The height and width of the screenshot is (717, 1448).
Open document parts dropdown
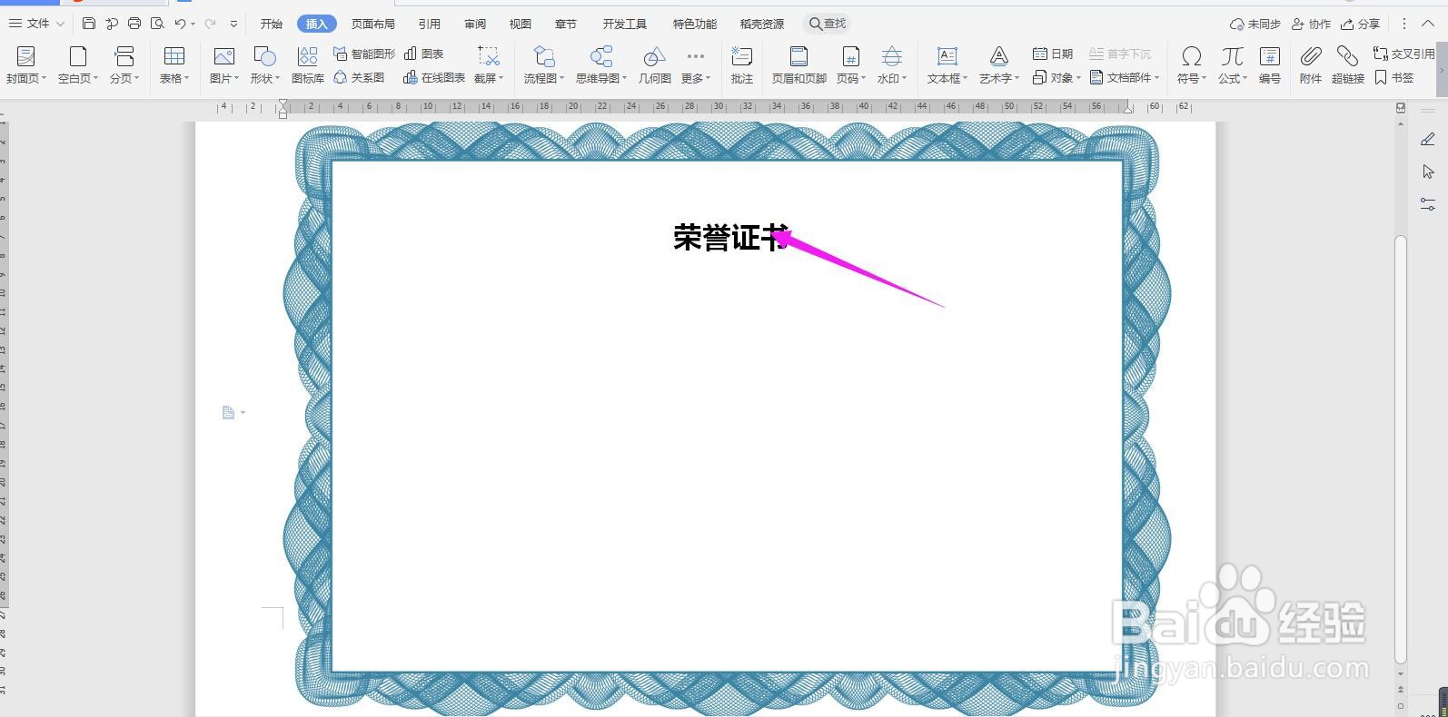[1125, 78]
